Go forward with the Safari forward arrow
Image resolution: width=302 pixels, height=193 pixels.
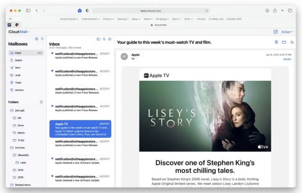(x=44, y=11)
